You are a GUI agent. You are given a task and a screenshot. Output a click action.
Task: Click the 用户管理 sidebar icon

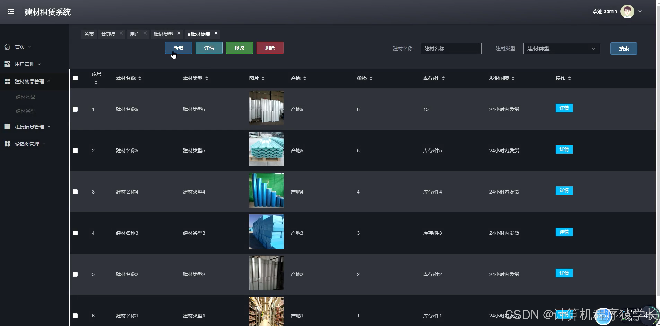coord(7,64)
